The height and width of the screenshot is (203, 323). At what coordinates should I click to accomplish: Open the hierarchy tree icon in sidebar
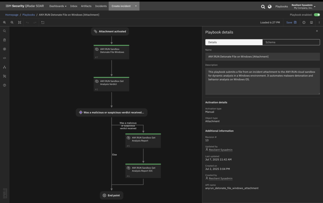(4, 67)
